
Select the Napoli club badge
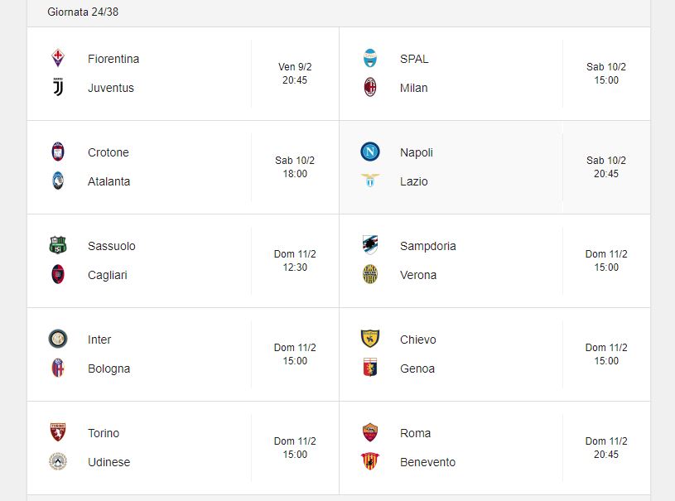[x=369, y=152]
